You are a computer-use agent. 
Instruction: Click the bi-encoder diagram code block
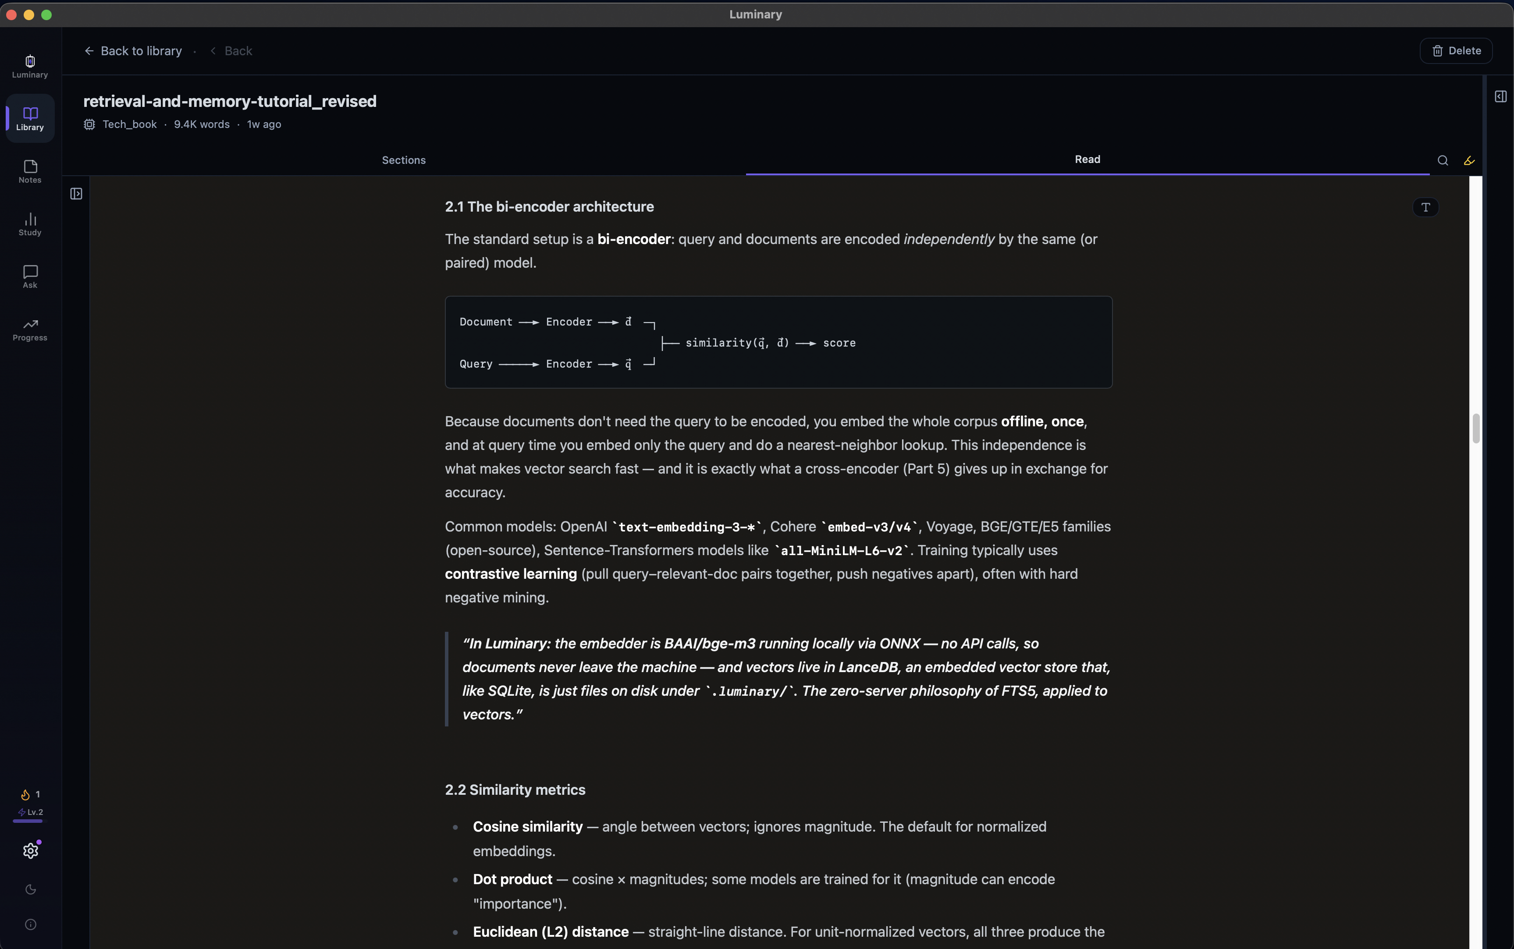point(778,342)
